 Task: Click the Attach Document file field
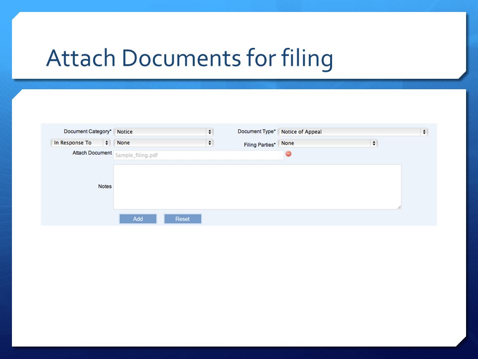pyautogui.click(x=199, y=155)
